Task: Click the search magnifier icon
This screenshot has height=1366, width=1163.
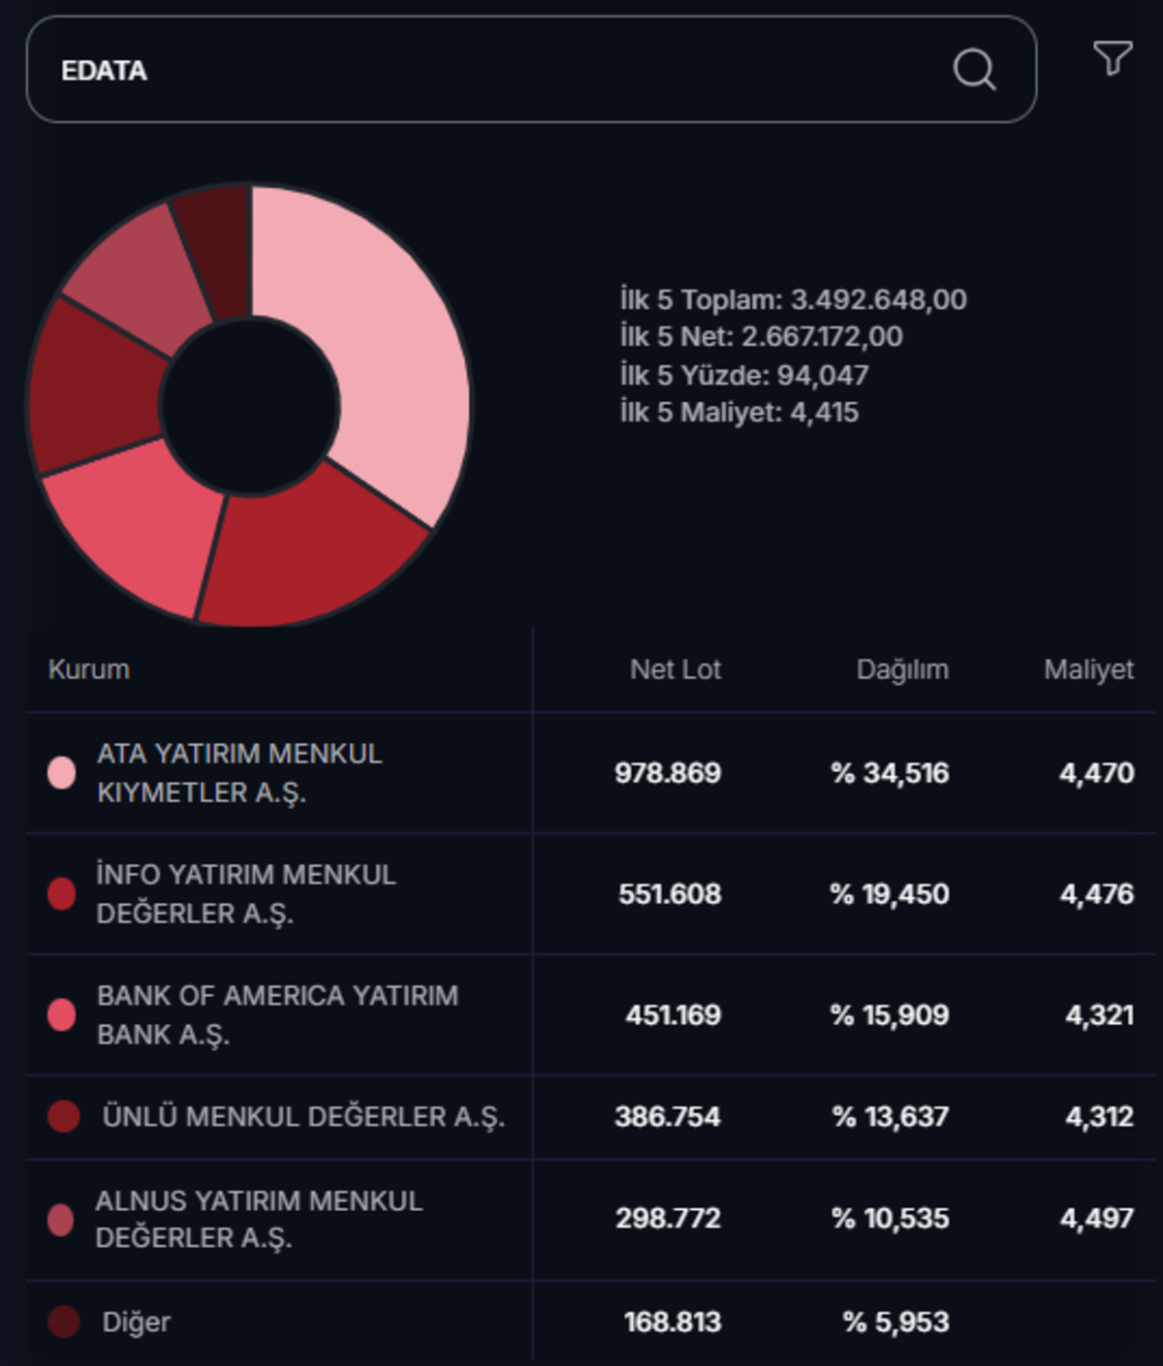Action: pos(974,70)
